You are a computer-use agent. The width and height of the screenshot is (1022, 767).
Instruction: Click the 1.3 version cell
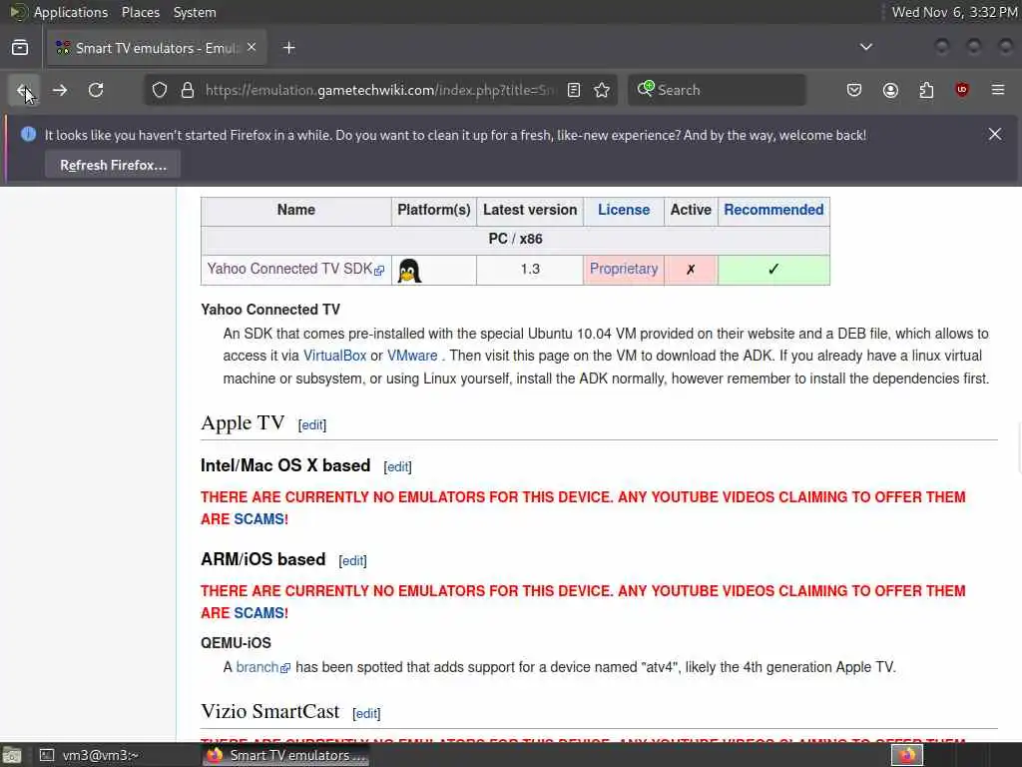(x=530, y=270)
